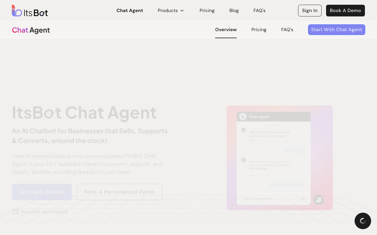Open the Blog from the navigation bar
377x235 pixels.
pyautogui.click(x=234, y=11)
